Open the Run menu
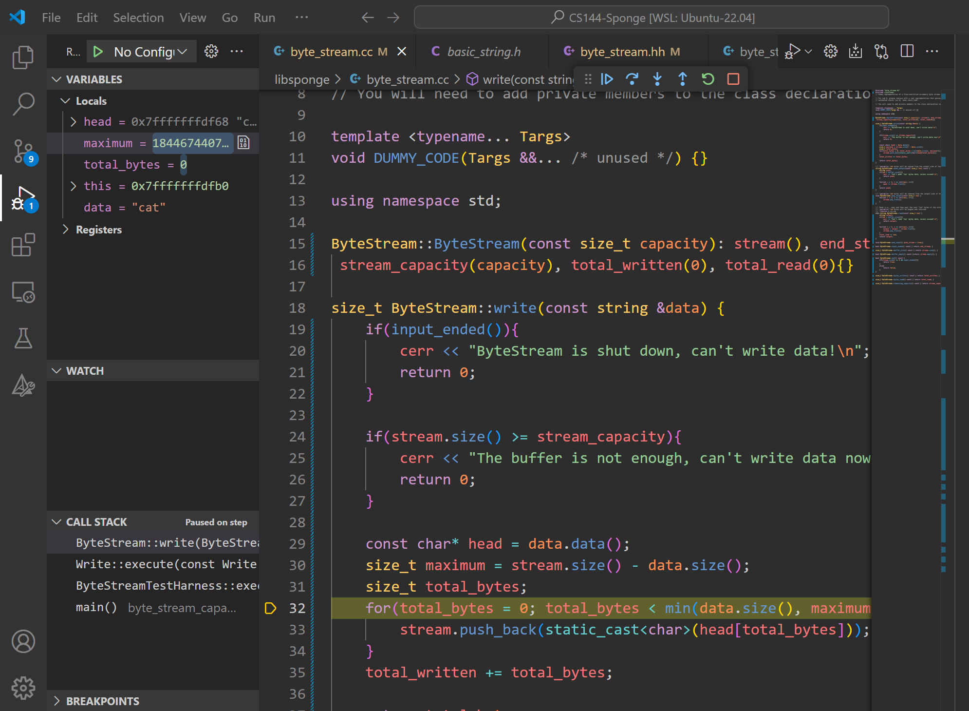 click(264, 18)
